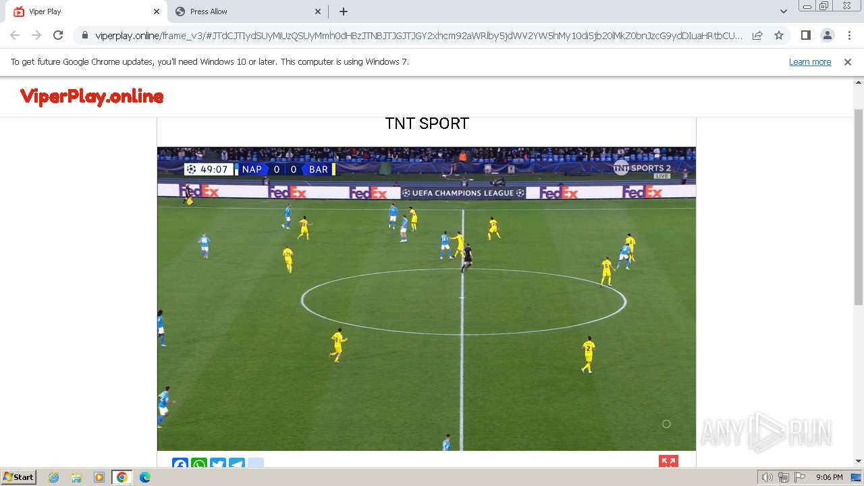Screen dimensions: 864x486
Task: Launch Internet Explorer from taskbar
Action: coord(54,477)
